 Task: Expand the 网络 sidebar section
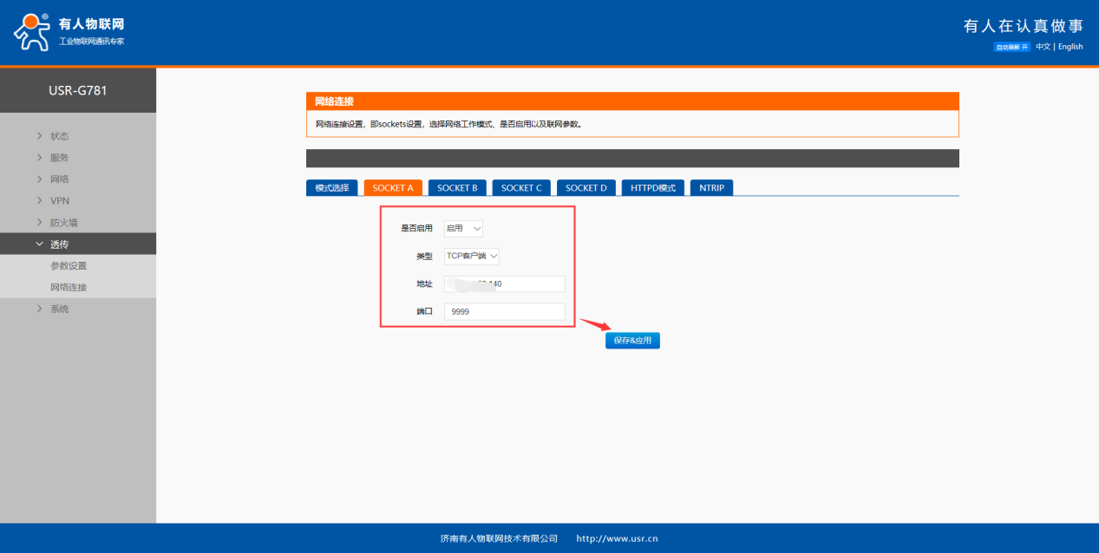[59, 179]
